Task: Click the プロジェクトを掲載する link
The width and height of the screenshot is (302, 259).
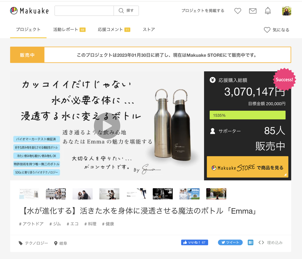Action: (203, 11)
